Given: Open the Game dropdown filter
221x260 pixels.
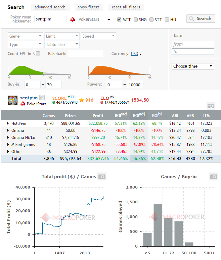Looking at the screenshot, I should click(x=25, y=36).
